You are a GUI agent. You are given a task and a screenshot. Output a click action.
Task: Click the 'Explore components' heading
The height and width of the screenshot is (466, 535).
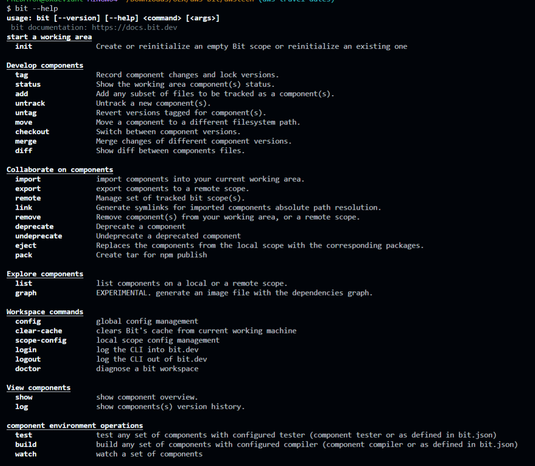45,274
